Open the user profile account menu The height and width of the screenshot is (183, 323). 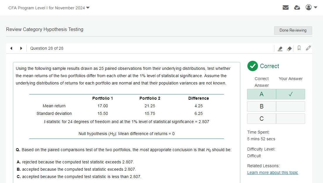pyautogui.click(x=311, y=7)
